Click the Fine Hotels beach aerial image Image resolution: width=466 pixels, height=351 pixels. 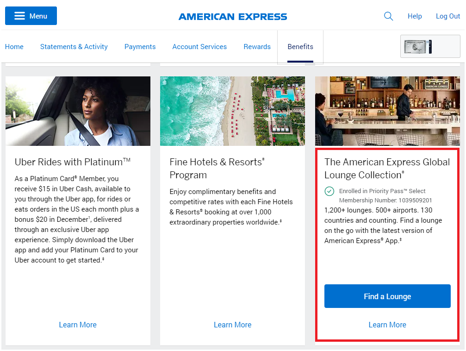pyautogui.click(x=232, y=111)
